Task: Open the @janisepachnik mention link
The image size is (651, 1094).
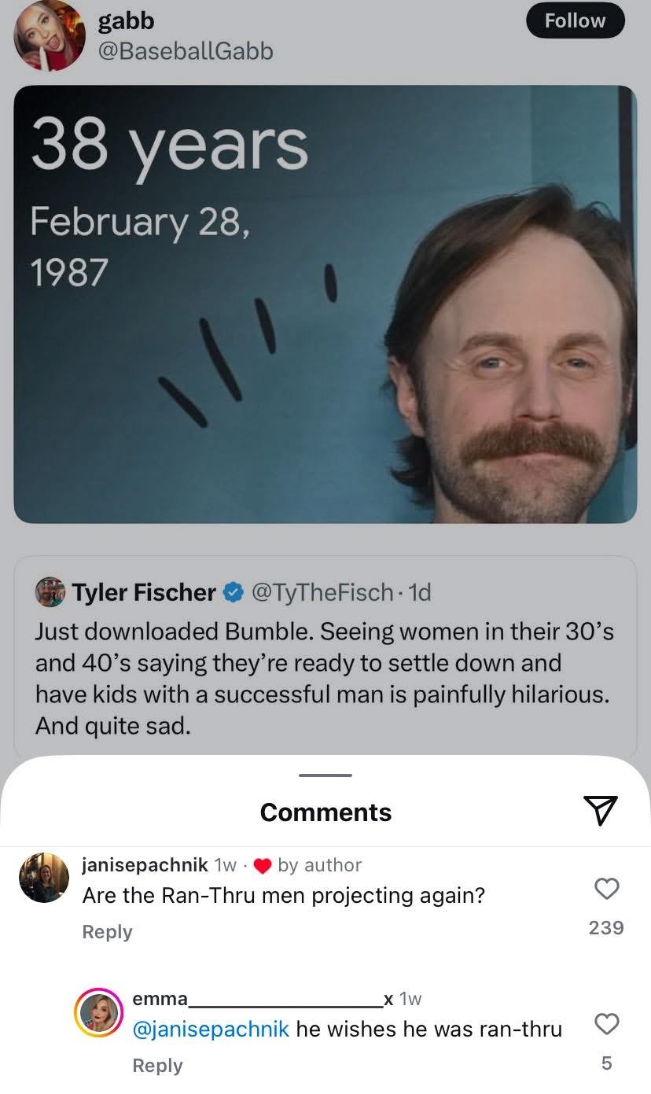Action: point(211,1029)
